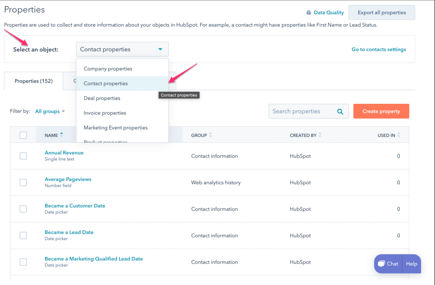Sort by the GROUP column arrows
Image resolution: width=435 pixels, height=285 pixels.
pos(211,135)
